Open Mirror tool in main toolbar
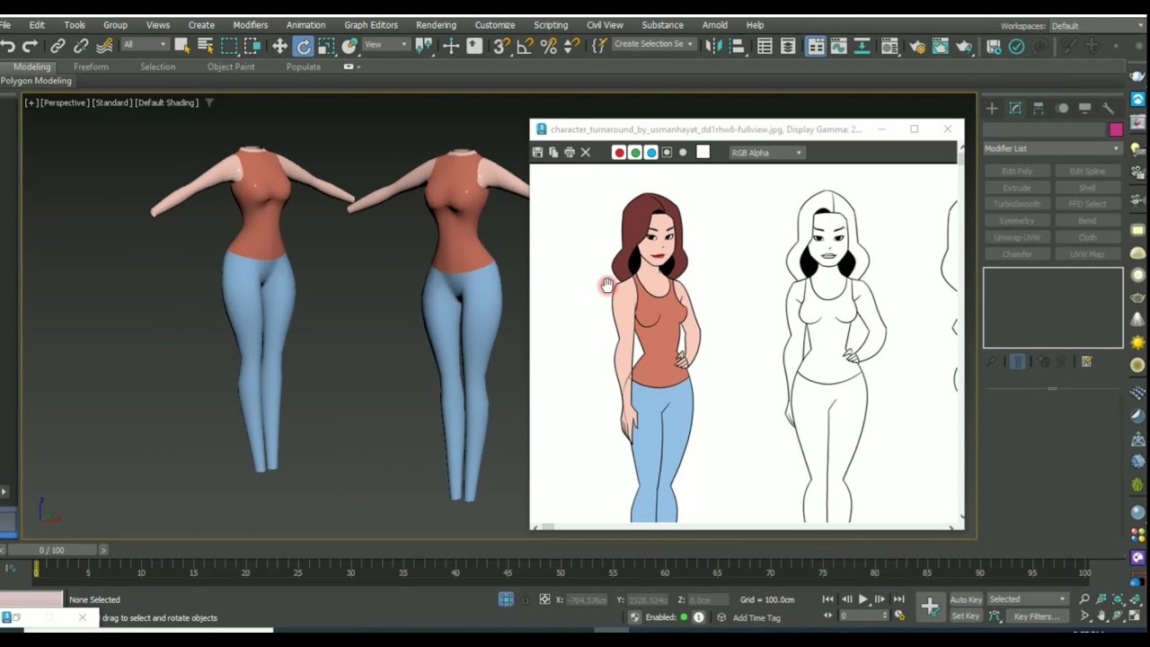The image size is (1150, 647). pos(713,46)
